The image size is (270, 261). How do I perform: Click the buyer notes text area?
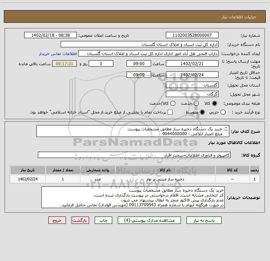click(133, 197)
